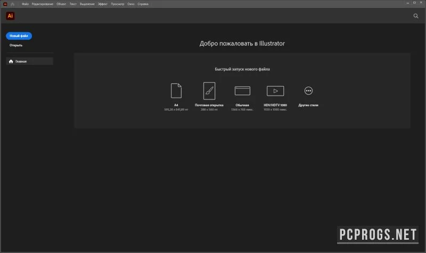Click the Другие стили label
The image size is (426, 253).
tap(308, 105)
